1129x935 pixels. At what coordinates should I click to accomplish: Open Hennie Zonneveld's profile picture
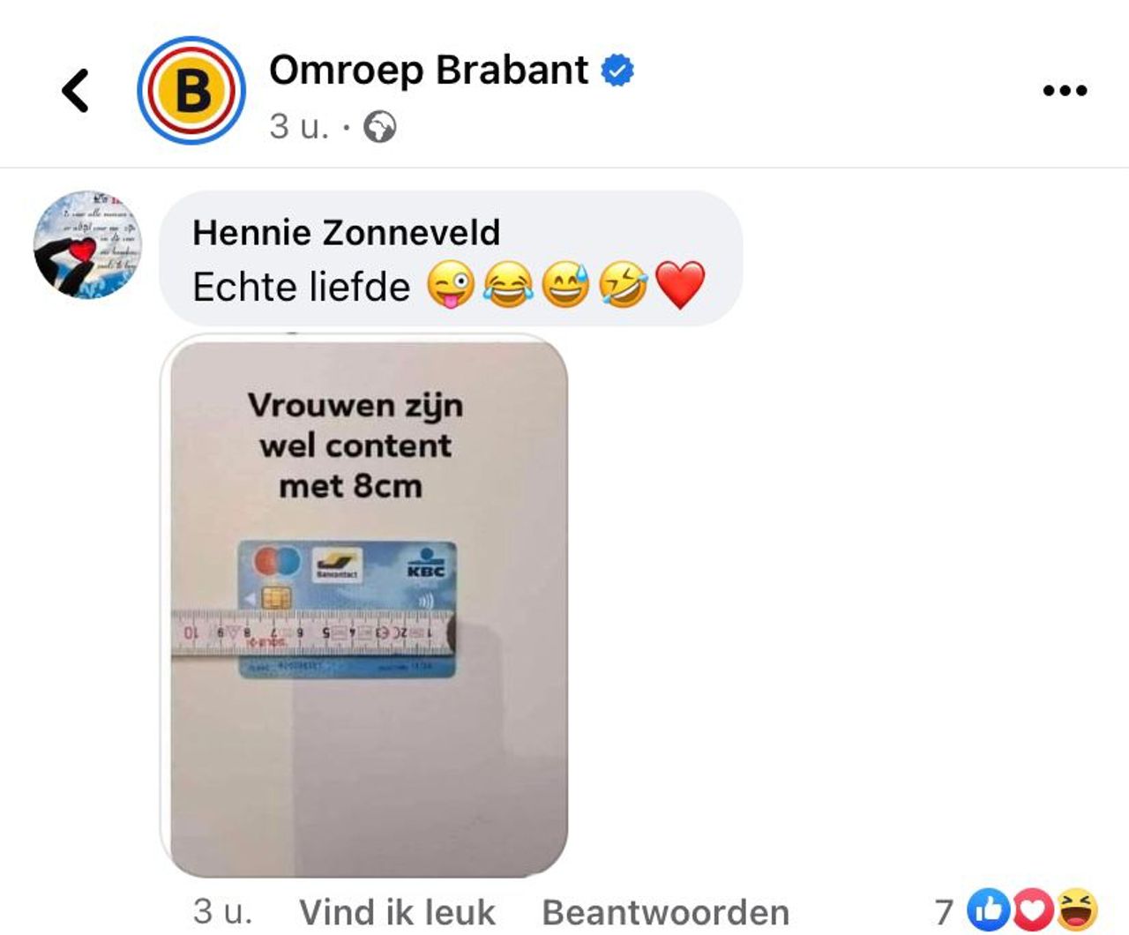[87, 244]
